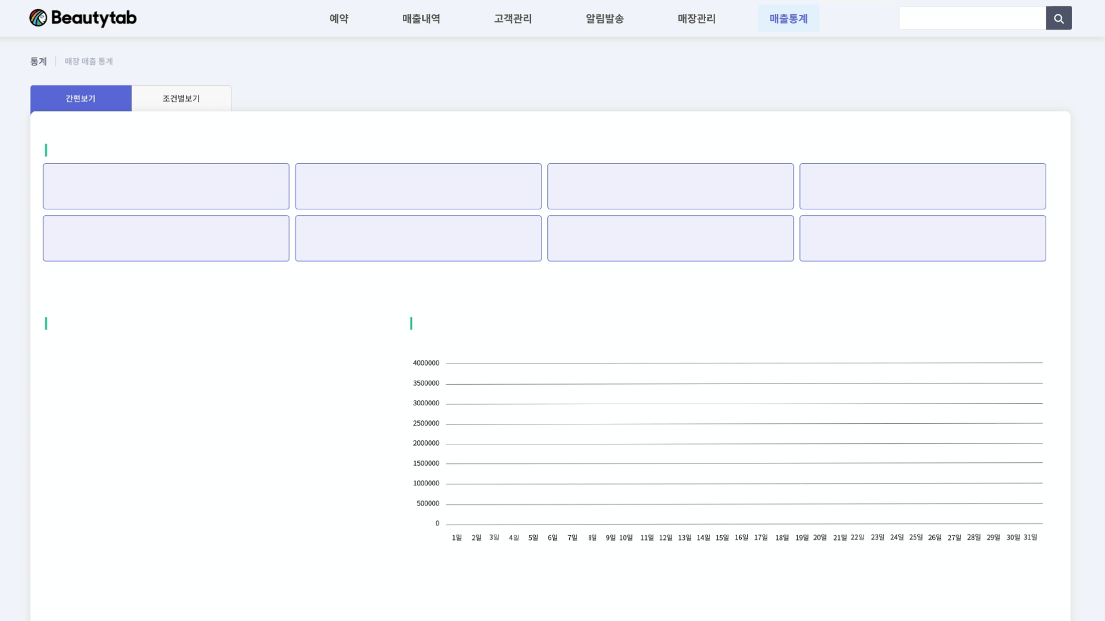
Task: Click the 31일 label on chart axis
Action: tap(1030, 537)
